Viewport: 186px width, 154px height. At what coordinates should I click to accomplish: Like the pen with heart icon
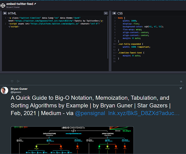(x=12, y=81)
